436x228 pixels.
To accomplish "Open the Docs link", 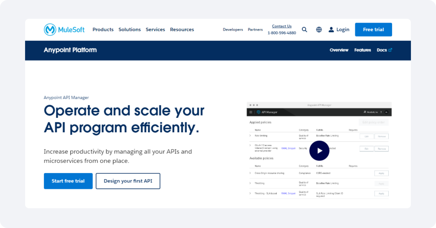I will [x=382, y=50].
